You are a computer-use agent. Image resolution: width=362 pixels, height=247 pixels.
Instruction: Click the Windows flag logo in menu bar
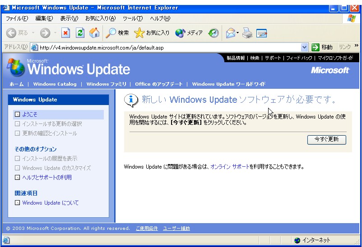[x=351, y=18]
